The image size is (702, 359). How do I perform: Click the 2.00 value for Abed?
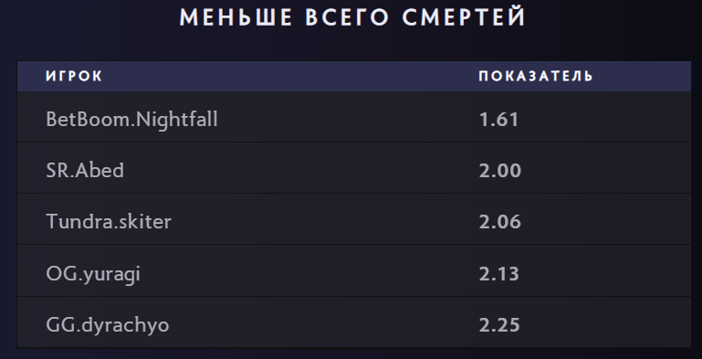(x=500, y=171)
